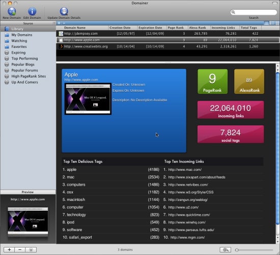Click the green PageRank 9 tile
This screenshot has height=255, width=280.
[212, 82]
